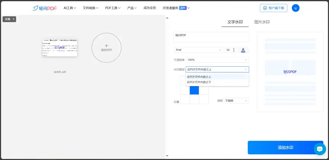Choose 在PDF文件内容之下 option

[218, 82]
